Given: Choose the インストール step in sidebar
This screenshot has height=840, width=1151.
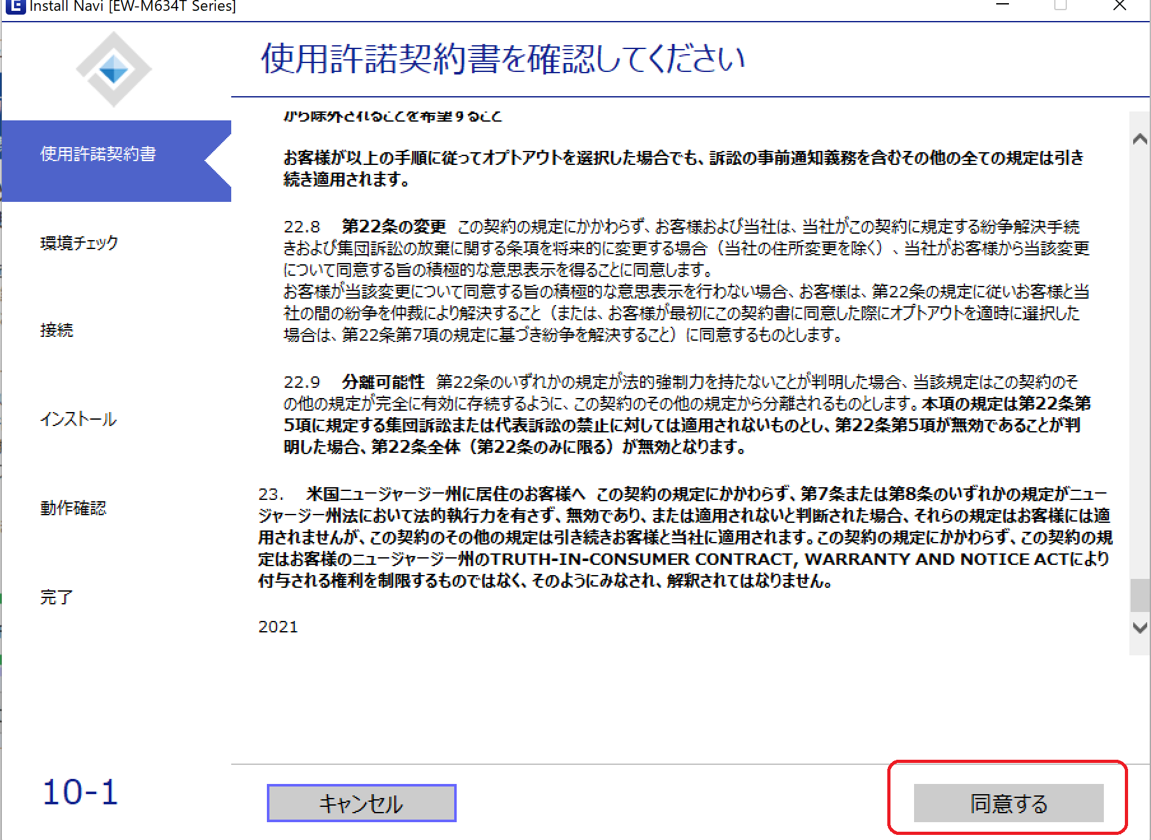Looking at the screenshot, I should pyautogui.click(x=78, y=419).
